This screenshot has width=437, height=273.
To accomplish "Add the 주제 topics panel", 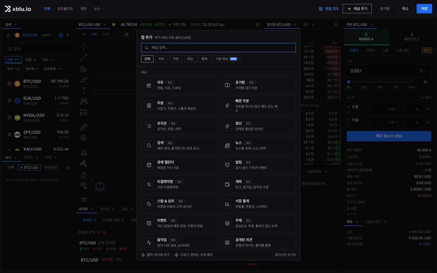I will tap(258, 223).
